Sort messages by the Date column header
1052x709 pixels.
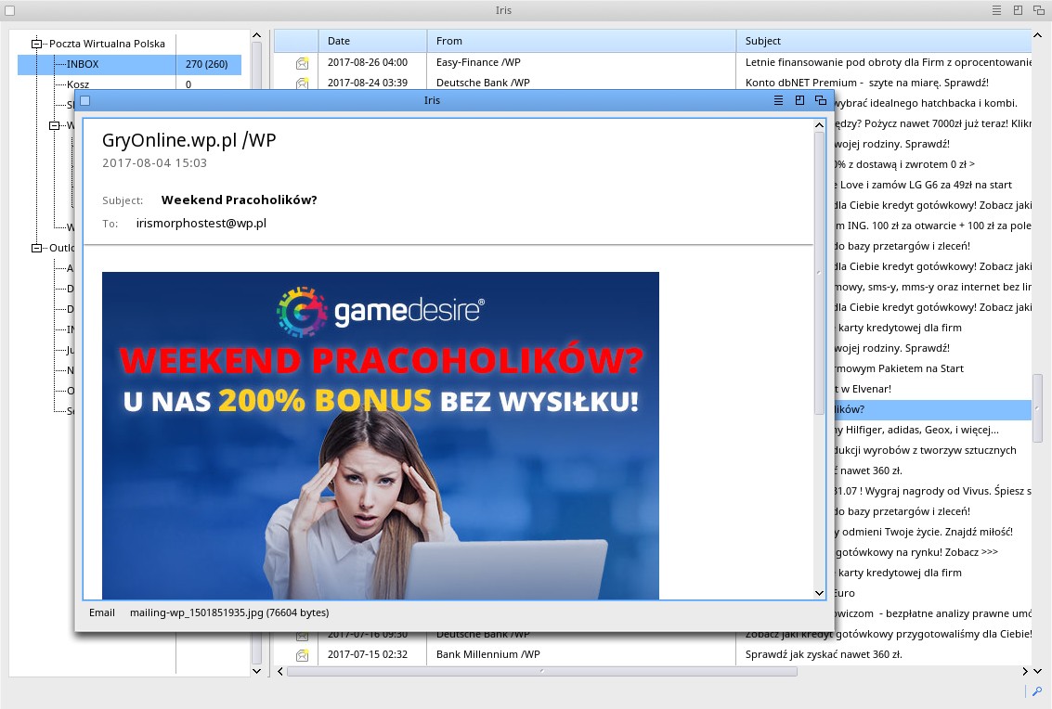(371, 41)
